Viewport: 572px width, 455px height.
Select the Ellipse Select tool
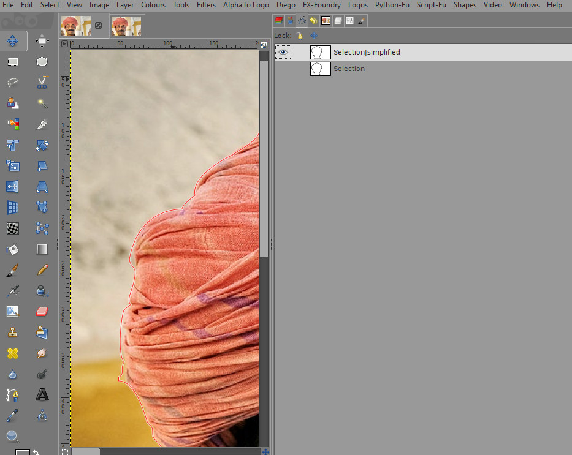[x=42, y=62]
